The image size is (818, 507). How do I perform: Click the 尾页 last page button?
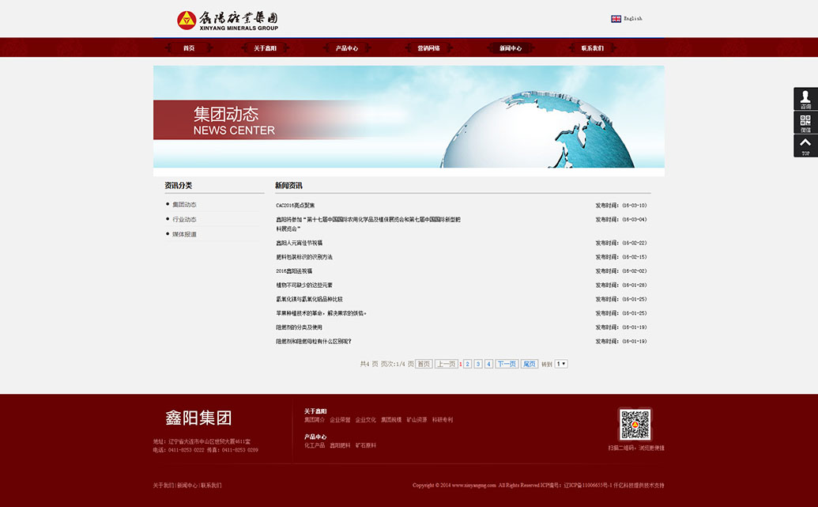tap(529, 364)
